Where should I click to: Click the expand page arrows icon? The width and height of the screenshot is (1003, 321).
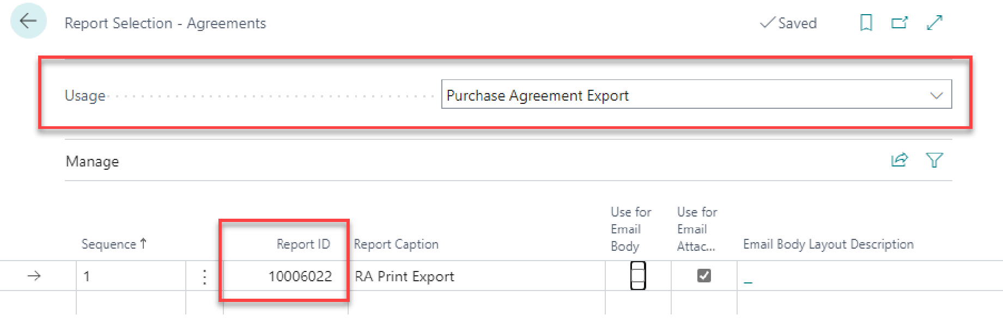tap(934, 23)
